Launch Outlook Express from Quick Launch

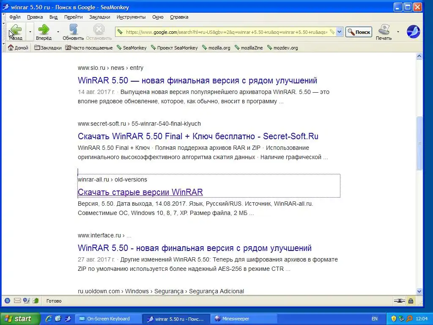click(58, 319)
